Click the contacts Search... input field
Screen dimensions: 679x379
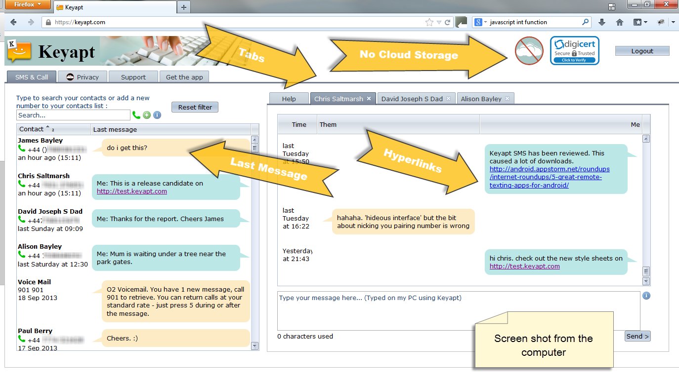[73, 115]
